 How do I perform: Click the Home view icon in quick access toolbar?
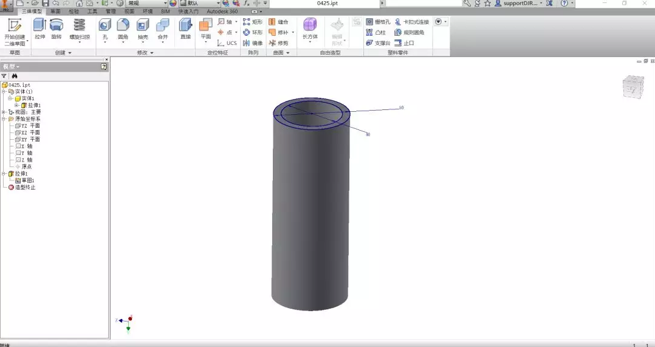tap(80, 3)
